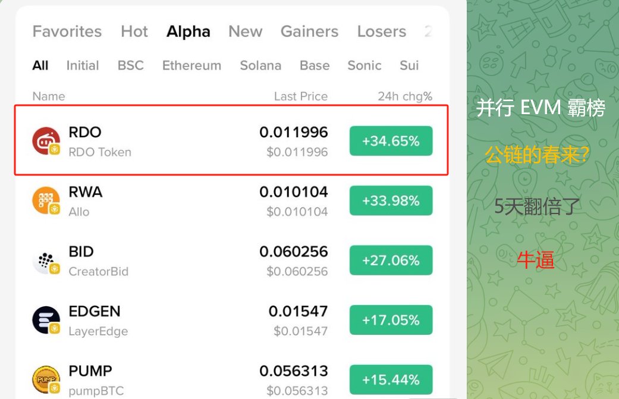This screenshot has width=619, height=399.
Task: Tap the PUMP pumpBTC gold coin icon
Action: [46, 379]
